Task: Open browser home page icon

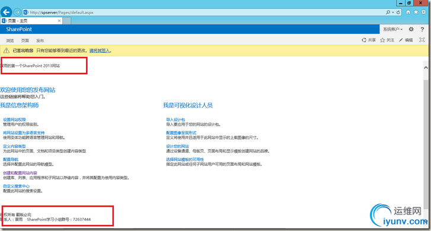Action: point(408,12)
